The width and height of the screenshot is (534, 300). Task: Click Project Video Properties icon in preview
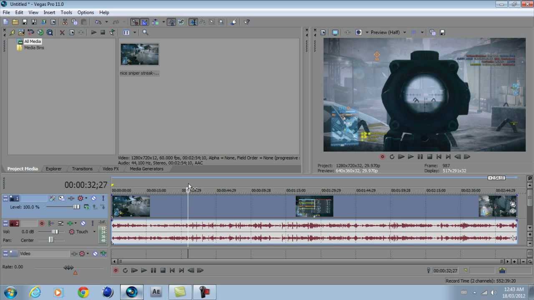(322, 32)
